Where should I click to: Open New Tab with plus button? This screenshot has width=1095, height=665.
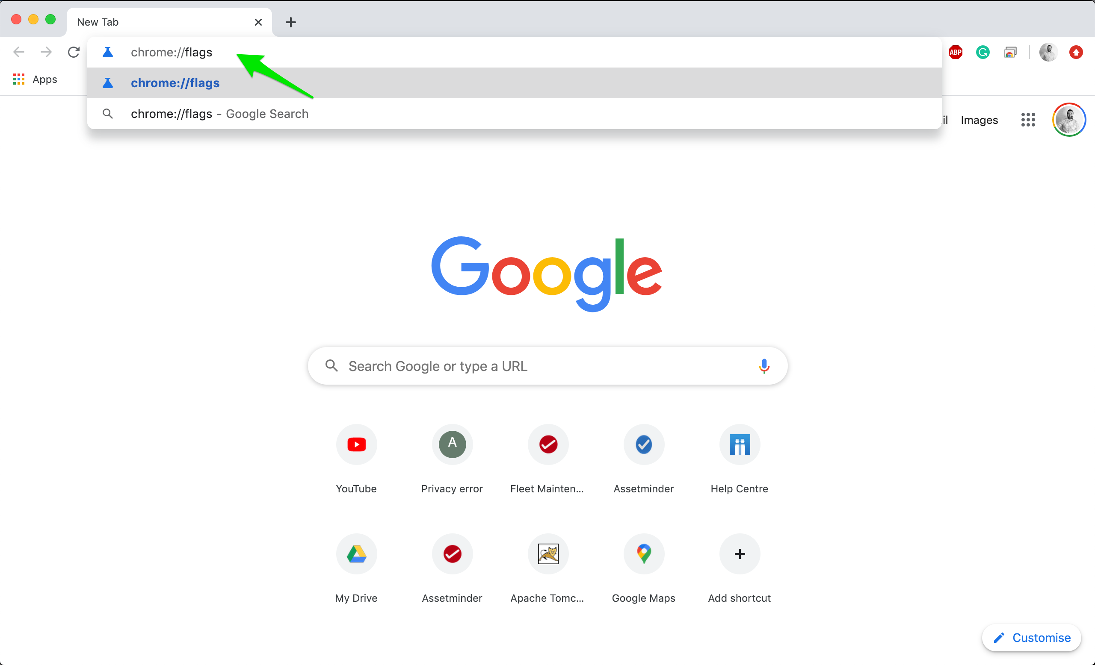pyautogui.click(x=290, y=22)
